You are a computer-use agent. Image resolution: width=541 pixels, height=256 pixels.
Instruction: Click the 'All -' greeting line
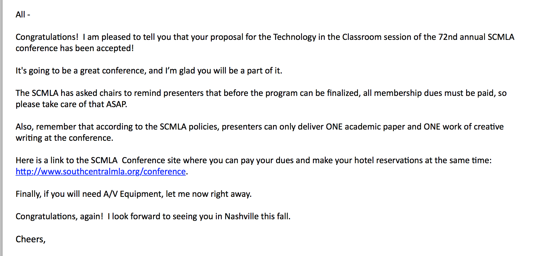(23, 15)
